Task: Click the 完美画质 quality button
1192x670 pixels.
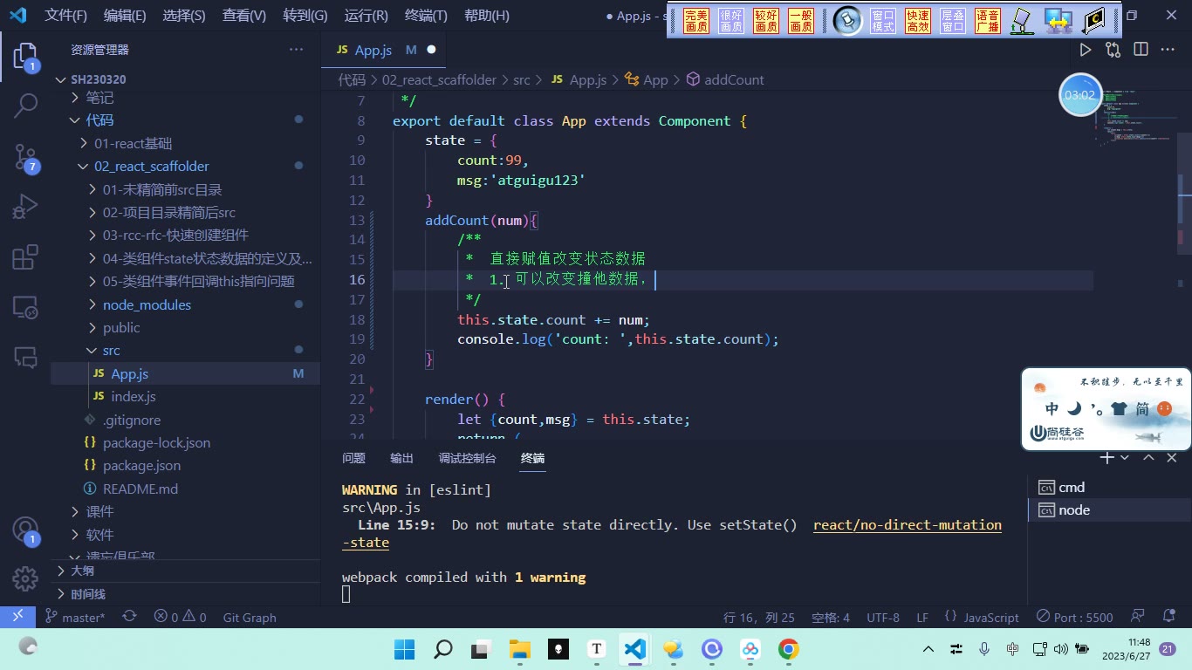Action: [x=696, y=21]
